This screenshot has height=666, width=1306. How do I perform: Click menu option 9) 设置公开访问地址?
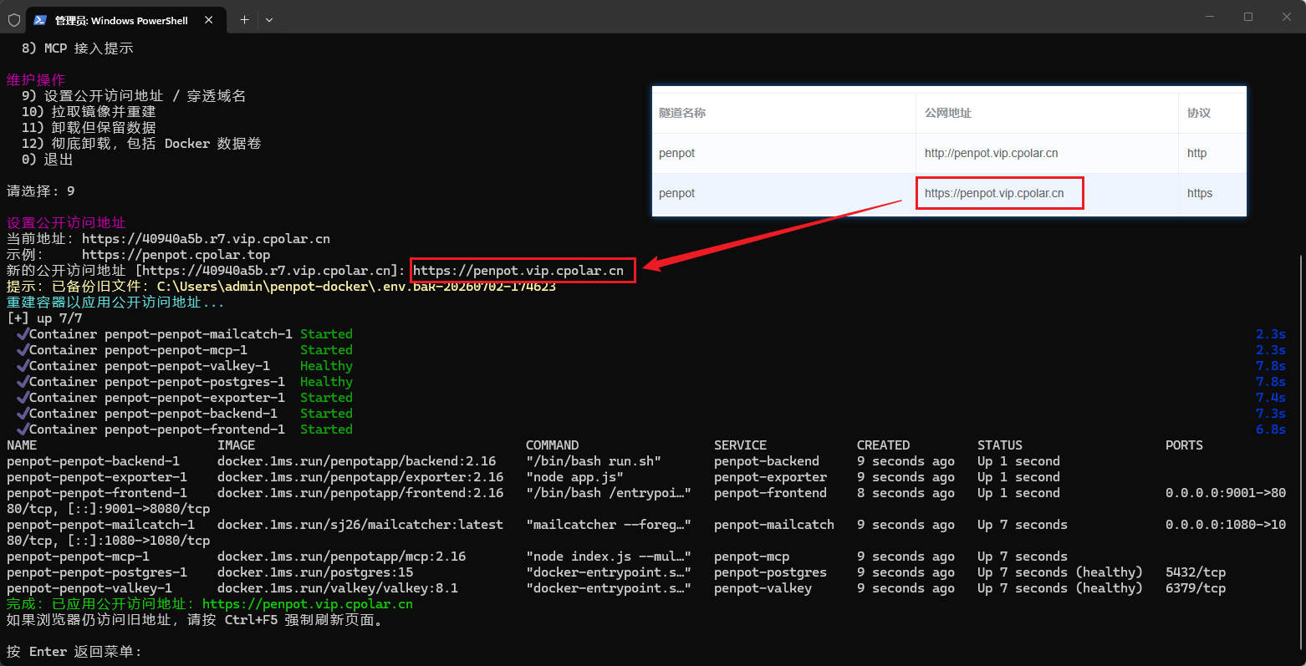pyautogui.click(x=134, y=96)
